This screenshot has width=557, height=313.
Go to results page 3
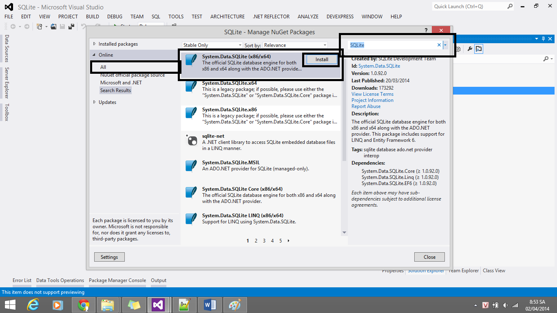tap(264, 241)
